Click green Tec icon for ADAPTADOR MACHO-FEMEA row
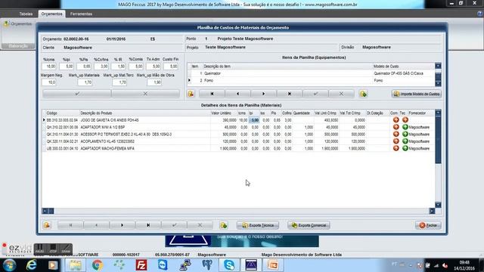Screen dimensions: 484x272 point(405,148)
